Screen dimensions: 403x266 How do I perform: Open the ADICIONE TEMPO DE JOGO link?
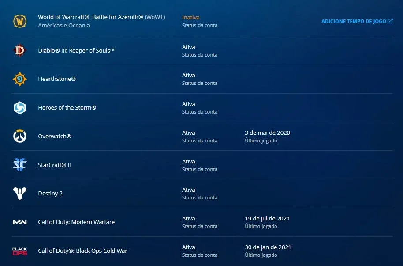coord(357,21)
